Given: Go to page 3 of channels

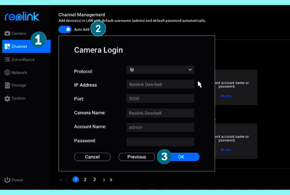Looking at the screenshot, I should click(x=95, y=179).
